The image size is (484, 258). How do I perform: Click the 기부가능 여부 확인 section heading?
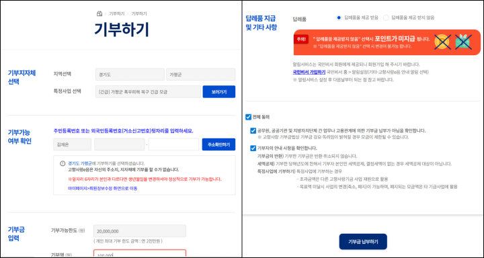[19, 137]
